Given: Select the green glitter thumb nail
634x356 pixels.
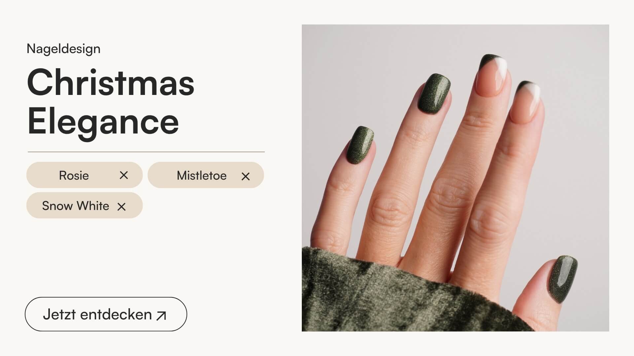Looking at the screenshot, I should pyautogui.click(x=562, y=279).
